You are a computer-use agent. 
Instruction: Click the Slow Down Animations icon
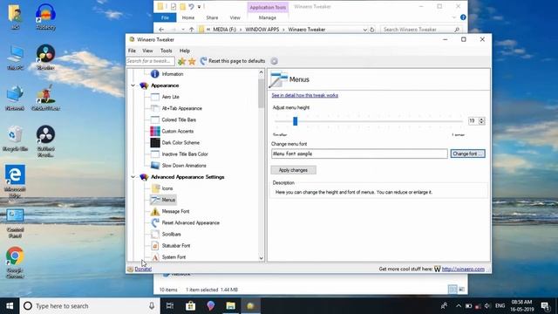(155, 166)
